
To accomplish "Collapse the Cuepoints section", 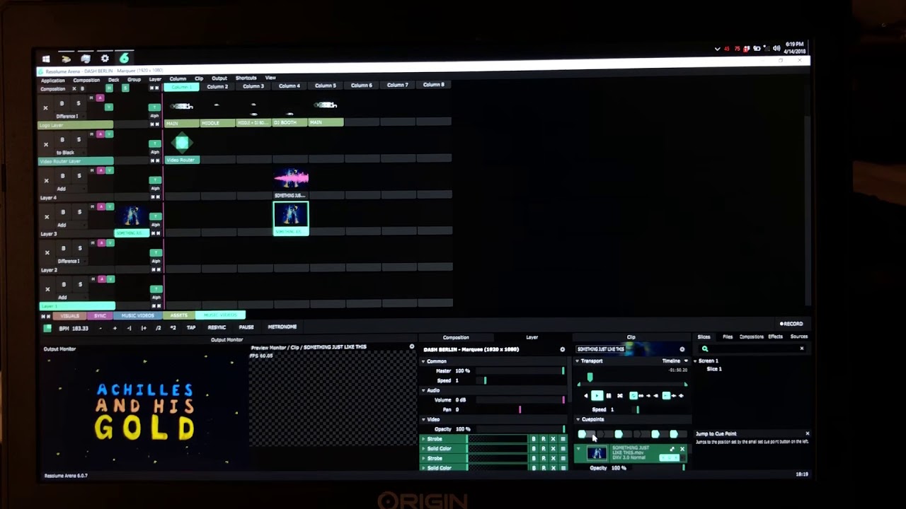I will coord(577,419).
